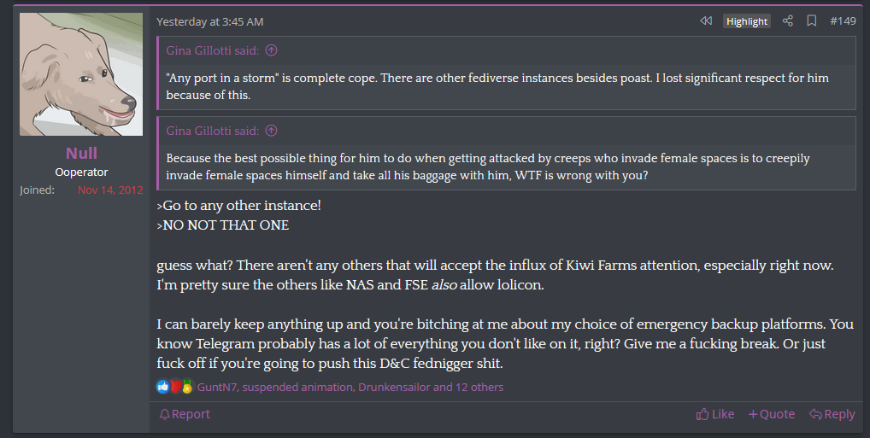This screenshot has width=870, height=438.
Task: Click the blue Like reaction icon
Action: tap(163, 387)
